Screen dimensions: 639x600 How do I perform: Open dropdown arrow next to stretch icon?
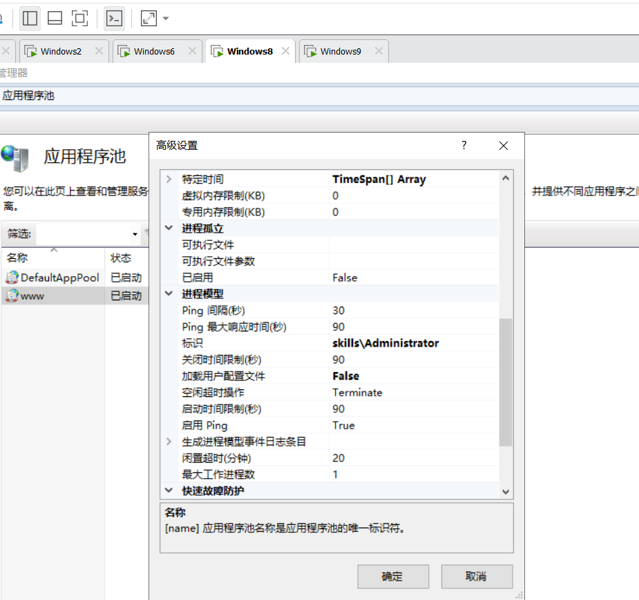[x=166, y=19]
